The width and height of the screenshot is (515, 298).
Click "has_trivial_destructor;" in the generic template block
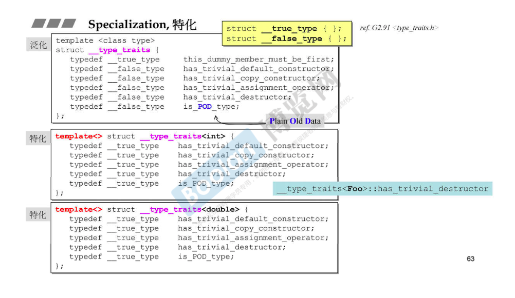pos(237,97)
